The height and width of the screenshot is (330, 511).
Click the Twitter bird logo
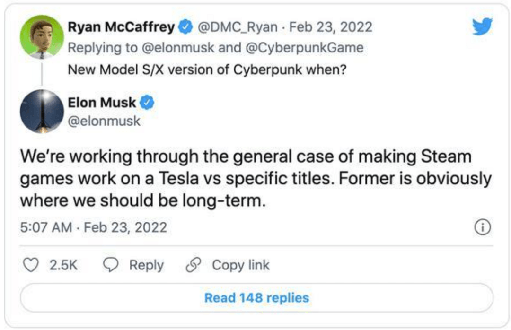[482, 26]
